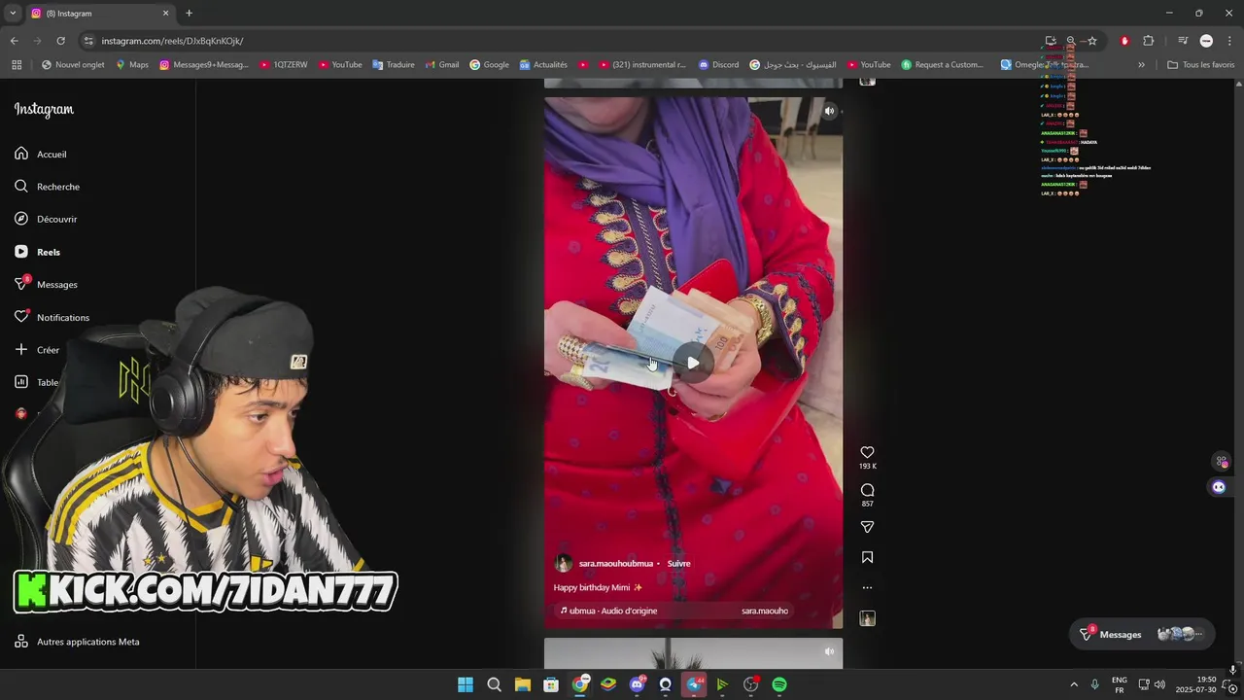Open sara.maouhoubmua profile link
This screenshot has width=1244, height=700.
[615, 563]
